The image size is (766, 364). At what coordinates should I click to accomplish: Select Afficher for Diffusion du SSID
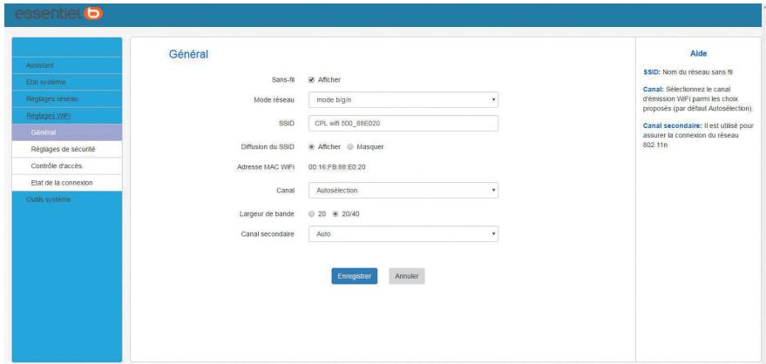[312, 145]
